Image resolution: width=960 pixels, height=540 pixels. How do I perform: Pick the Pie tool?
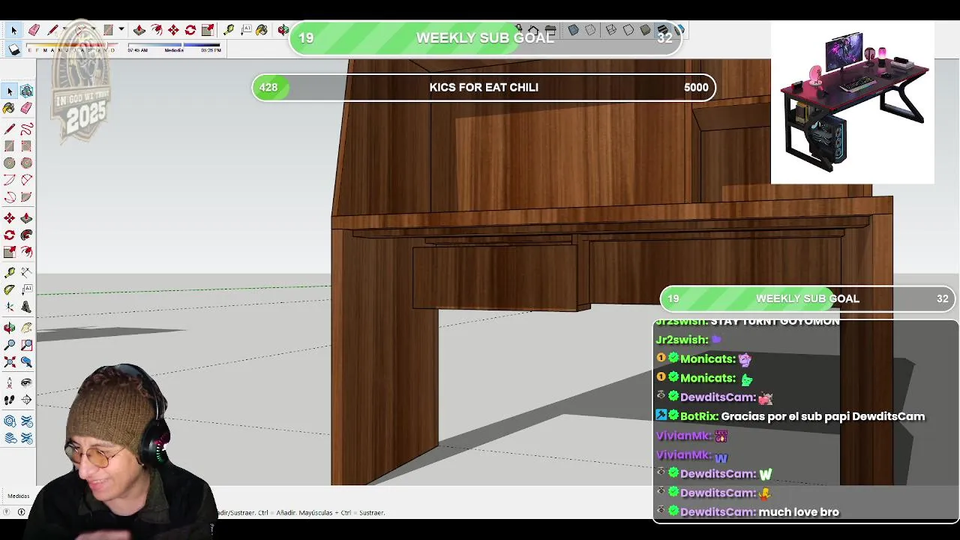coord(26,197)
